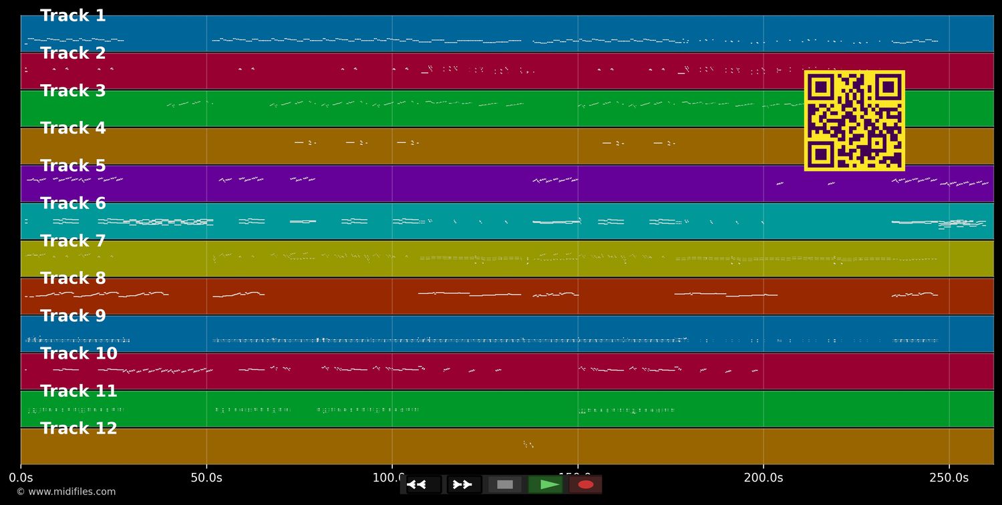Start recording with the red record button
Image resolution: width=1002 pixels, height=505 pixels.
click(x=586, y=484)
